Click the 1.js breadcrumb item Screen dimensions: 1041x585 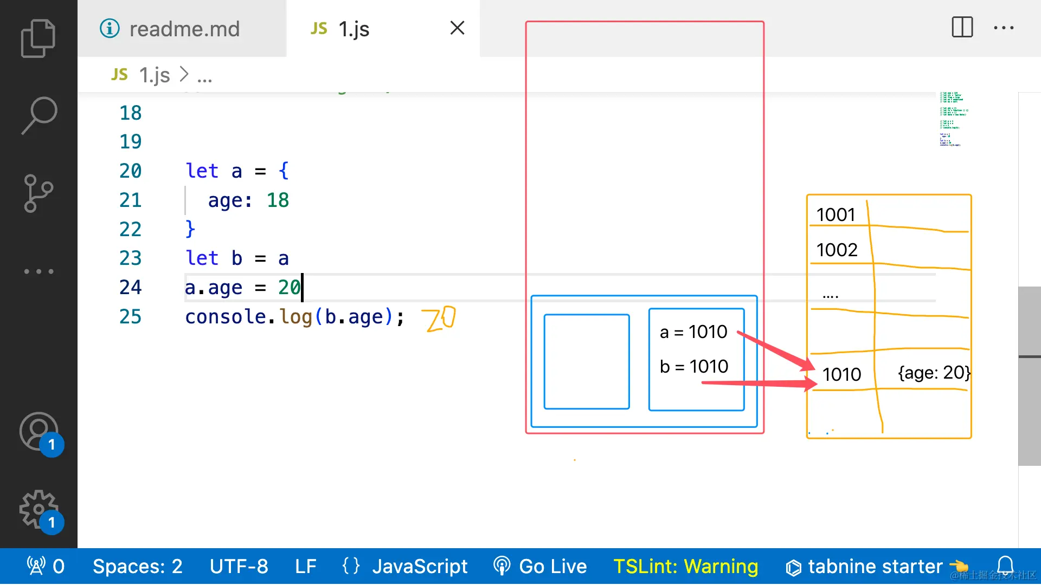(153, 75)
